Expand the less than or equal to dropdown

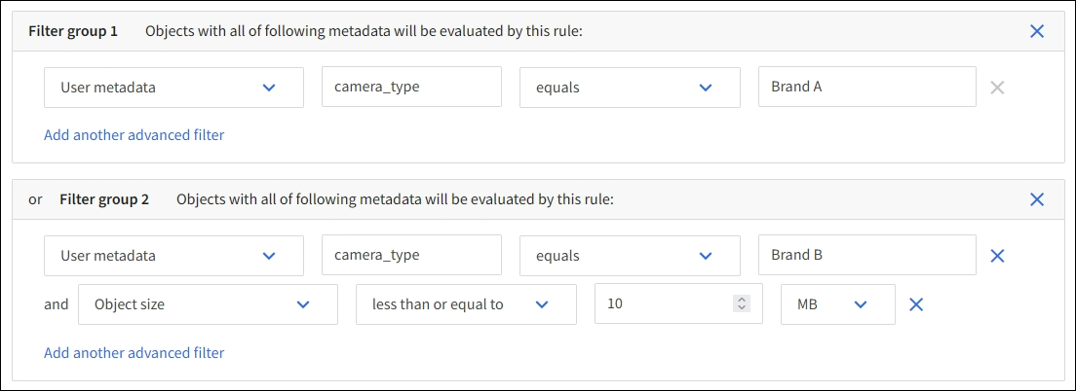point(466,304)
